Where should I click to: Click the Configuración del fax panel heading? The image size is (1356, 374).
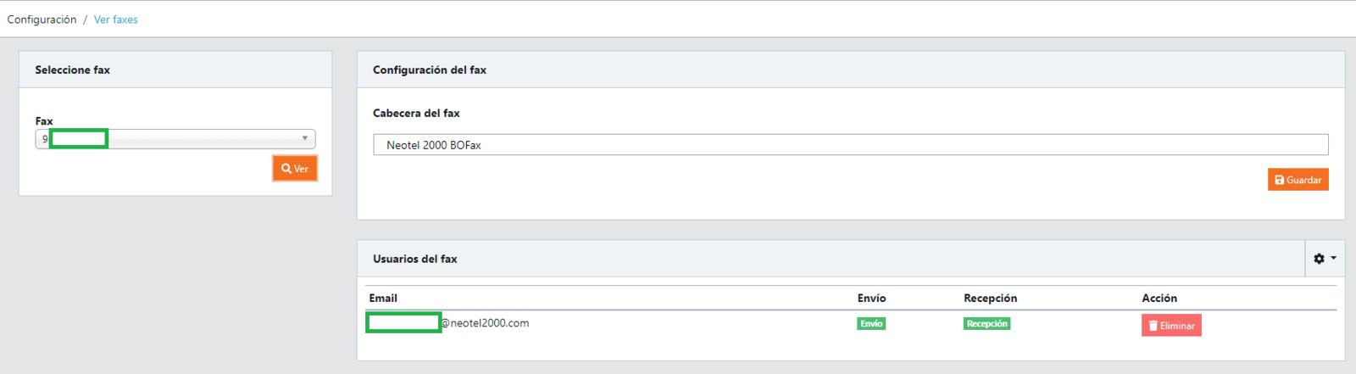[x=430, y=70]
